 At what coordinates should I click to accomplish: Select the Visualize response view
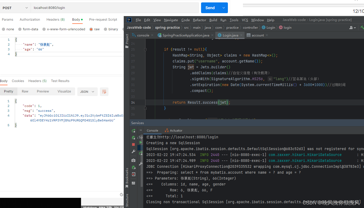[64, 91]
